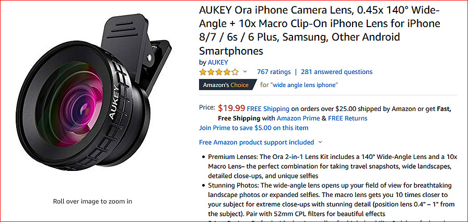Click the "Roll over image to zoom in" caption
Viewport: 468px width, 222px height.
click(92, 201)
